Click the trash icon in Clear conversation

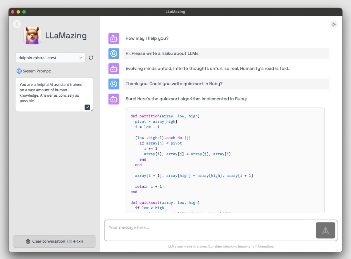tap(28, 241)
